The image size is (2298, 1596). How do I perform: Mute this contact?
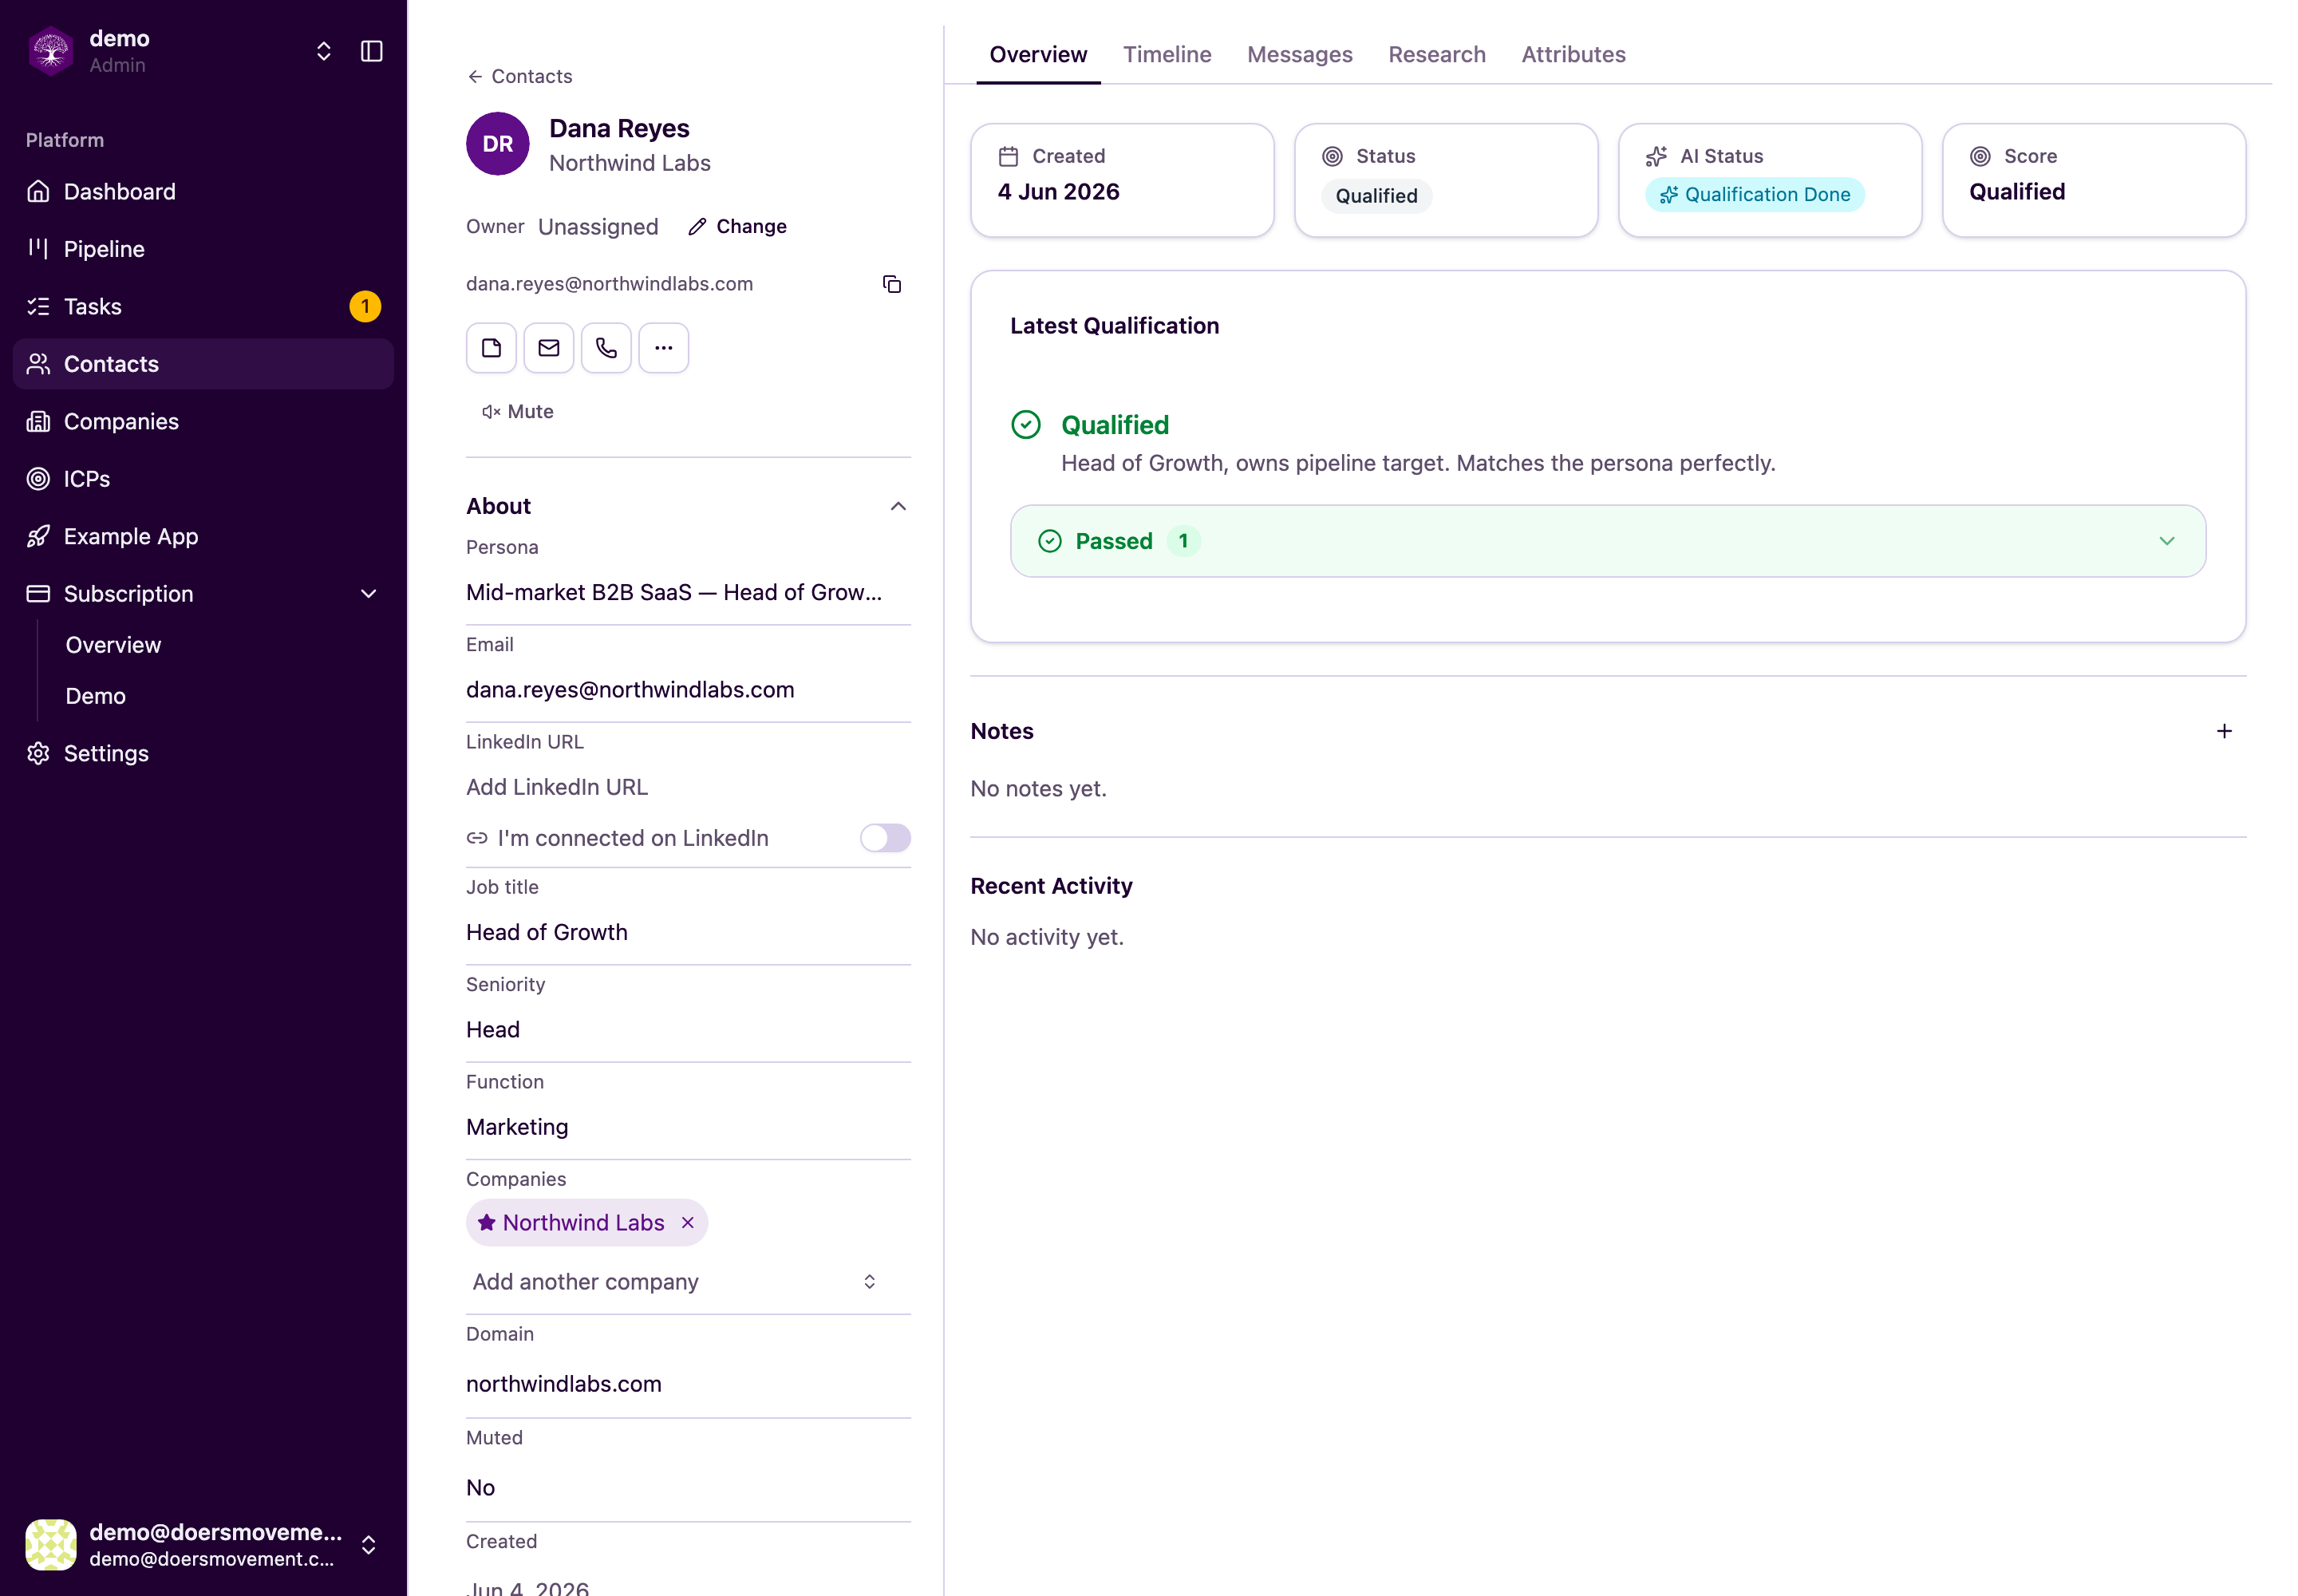coord(517,411)
